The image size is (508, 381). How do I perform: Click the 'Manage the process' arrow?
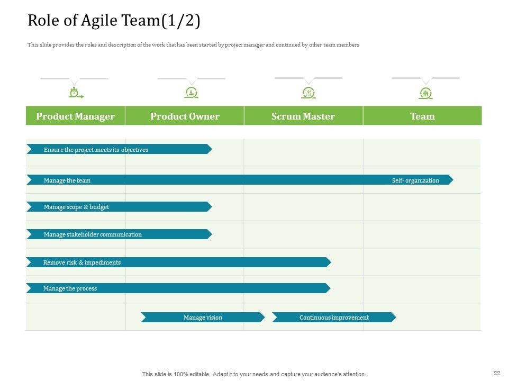pyautogui.click(x=178, y=288)
